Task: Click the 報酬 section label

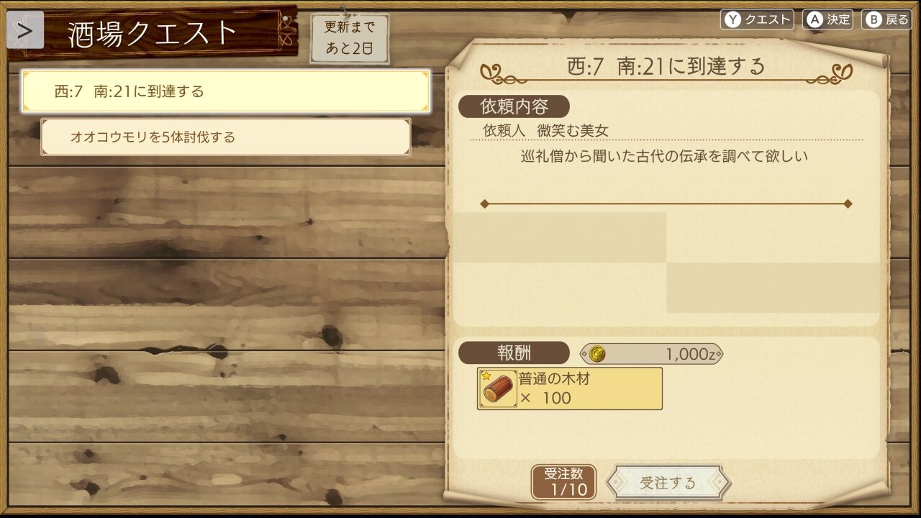Action: (514, 353)
